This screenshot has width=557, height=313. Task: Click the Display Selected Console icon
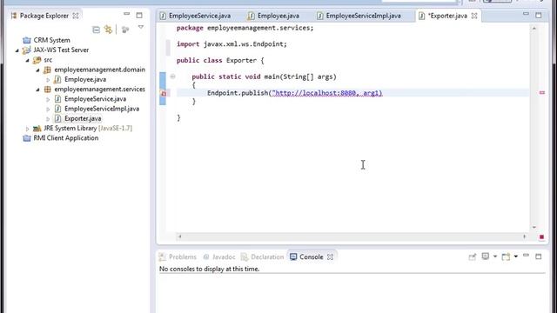coord(486,256)
